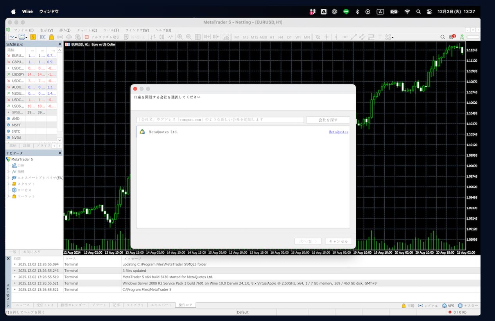Screen dimensions: 495x321
Task: Click the chart screenshot camera icon
Action: pyautogui.click(x=226, y=37)
